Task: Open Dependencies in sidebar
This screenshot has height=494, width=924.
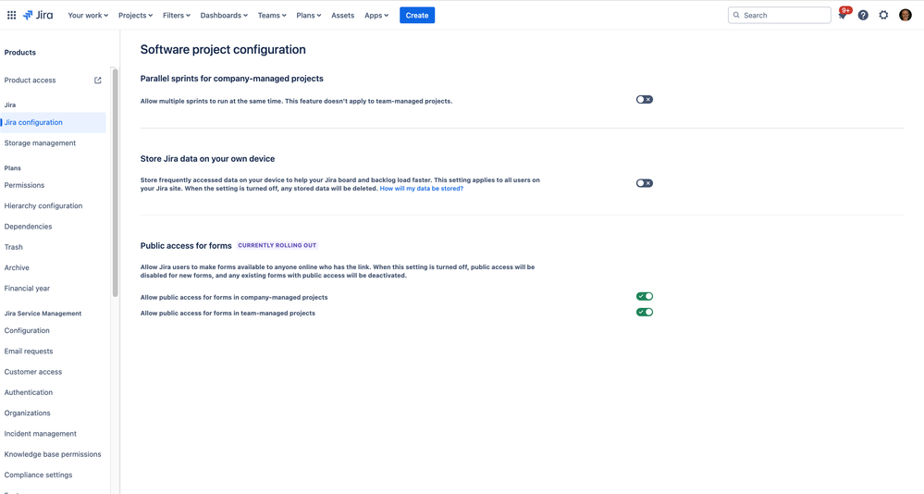Action: [x=28, y=227]
